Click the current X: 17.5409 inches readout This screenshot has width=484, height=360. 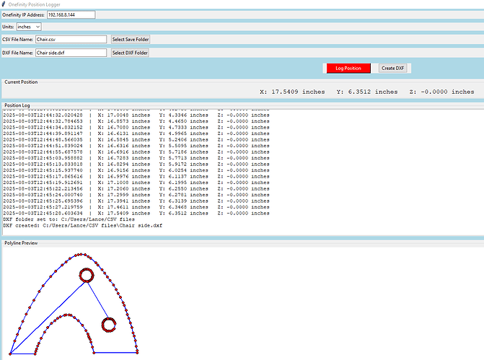point(292,92)
